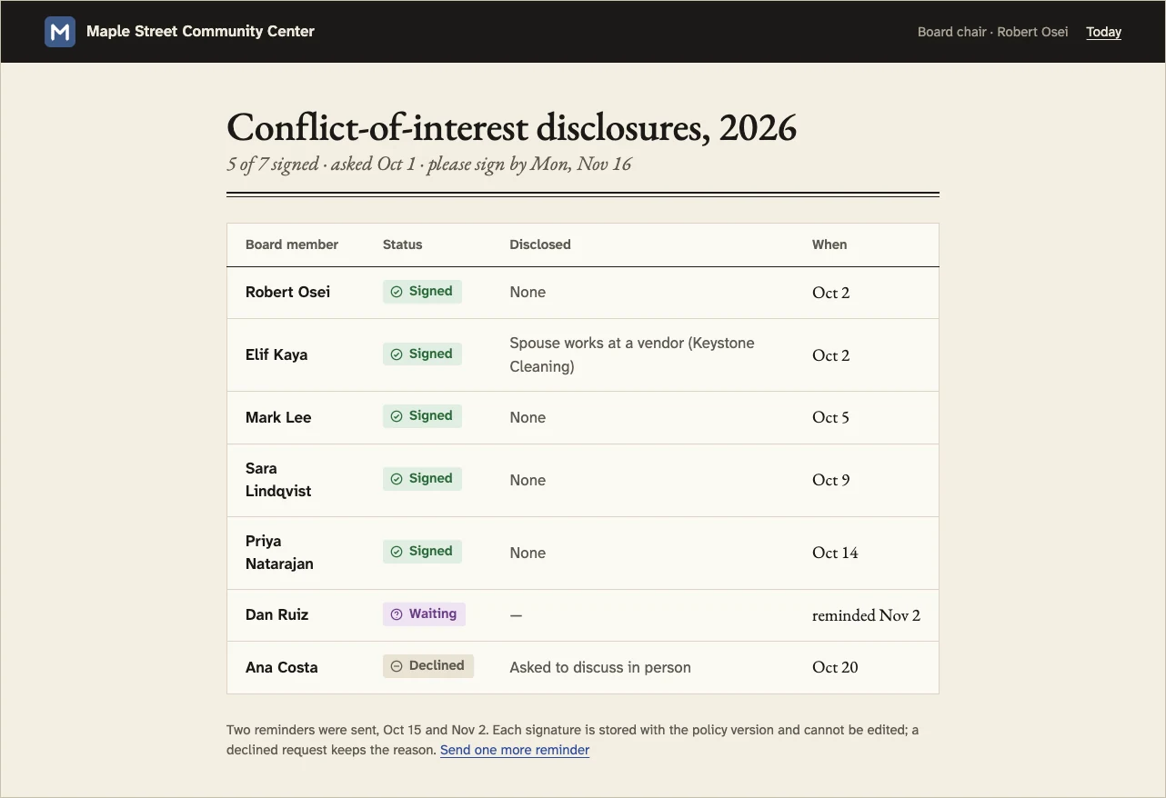Open the Today link in the header
Screen dimensions: 1166x798
pos(1103,32)
